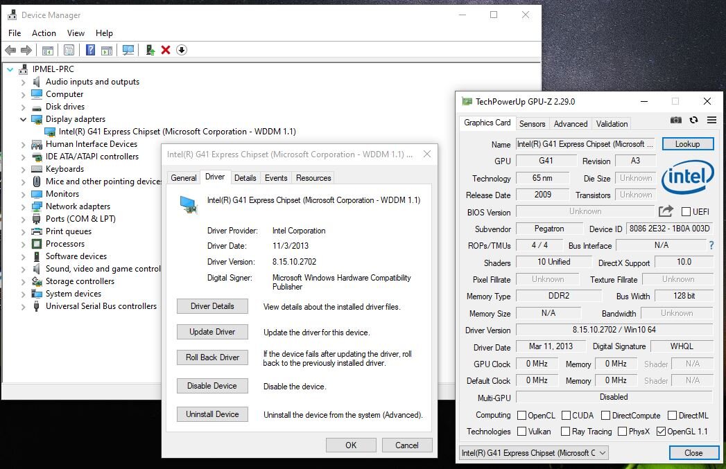Select the Ports (COM & LPT) category icon
Screen dimensions: 726x469
pyautogui.click(x=37, y=219)
